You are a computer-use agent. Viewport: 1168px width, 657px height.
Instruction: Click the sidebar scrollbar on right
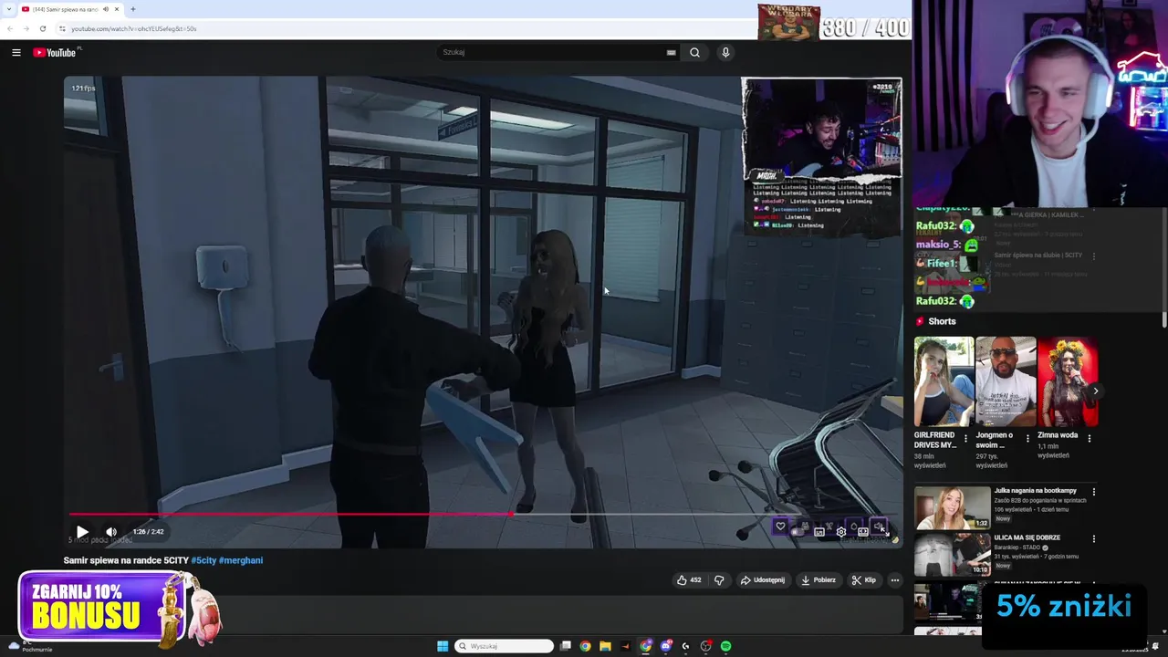tap(1164, 319)
